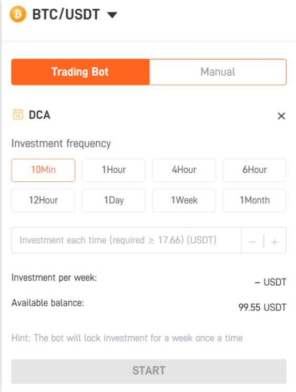Pick the 1Day frequency option
Image resolution: width=296 pixels, height=392 pixels.
tap(114, 200)
